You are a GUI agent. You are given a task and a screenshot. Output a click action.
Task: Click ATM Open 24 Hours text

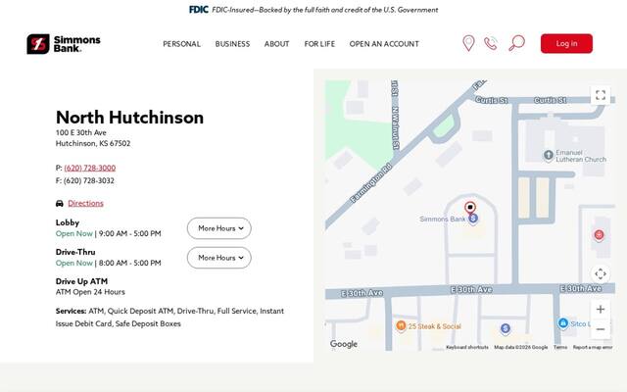click(90, 292)
